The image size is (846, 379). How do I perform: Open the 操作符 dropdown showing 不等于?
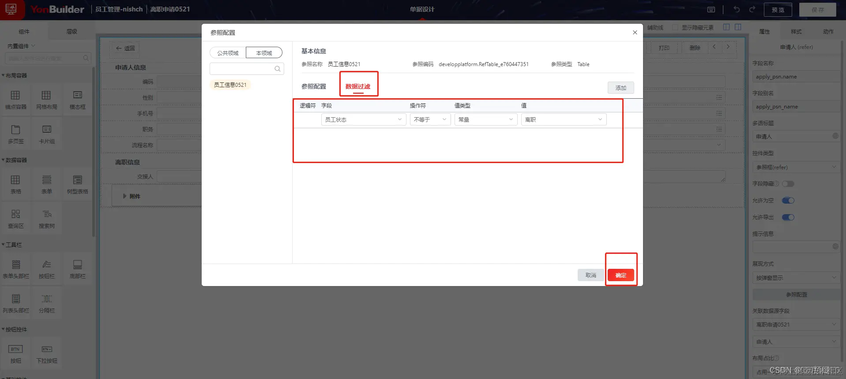tap(430, 119)
